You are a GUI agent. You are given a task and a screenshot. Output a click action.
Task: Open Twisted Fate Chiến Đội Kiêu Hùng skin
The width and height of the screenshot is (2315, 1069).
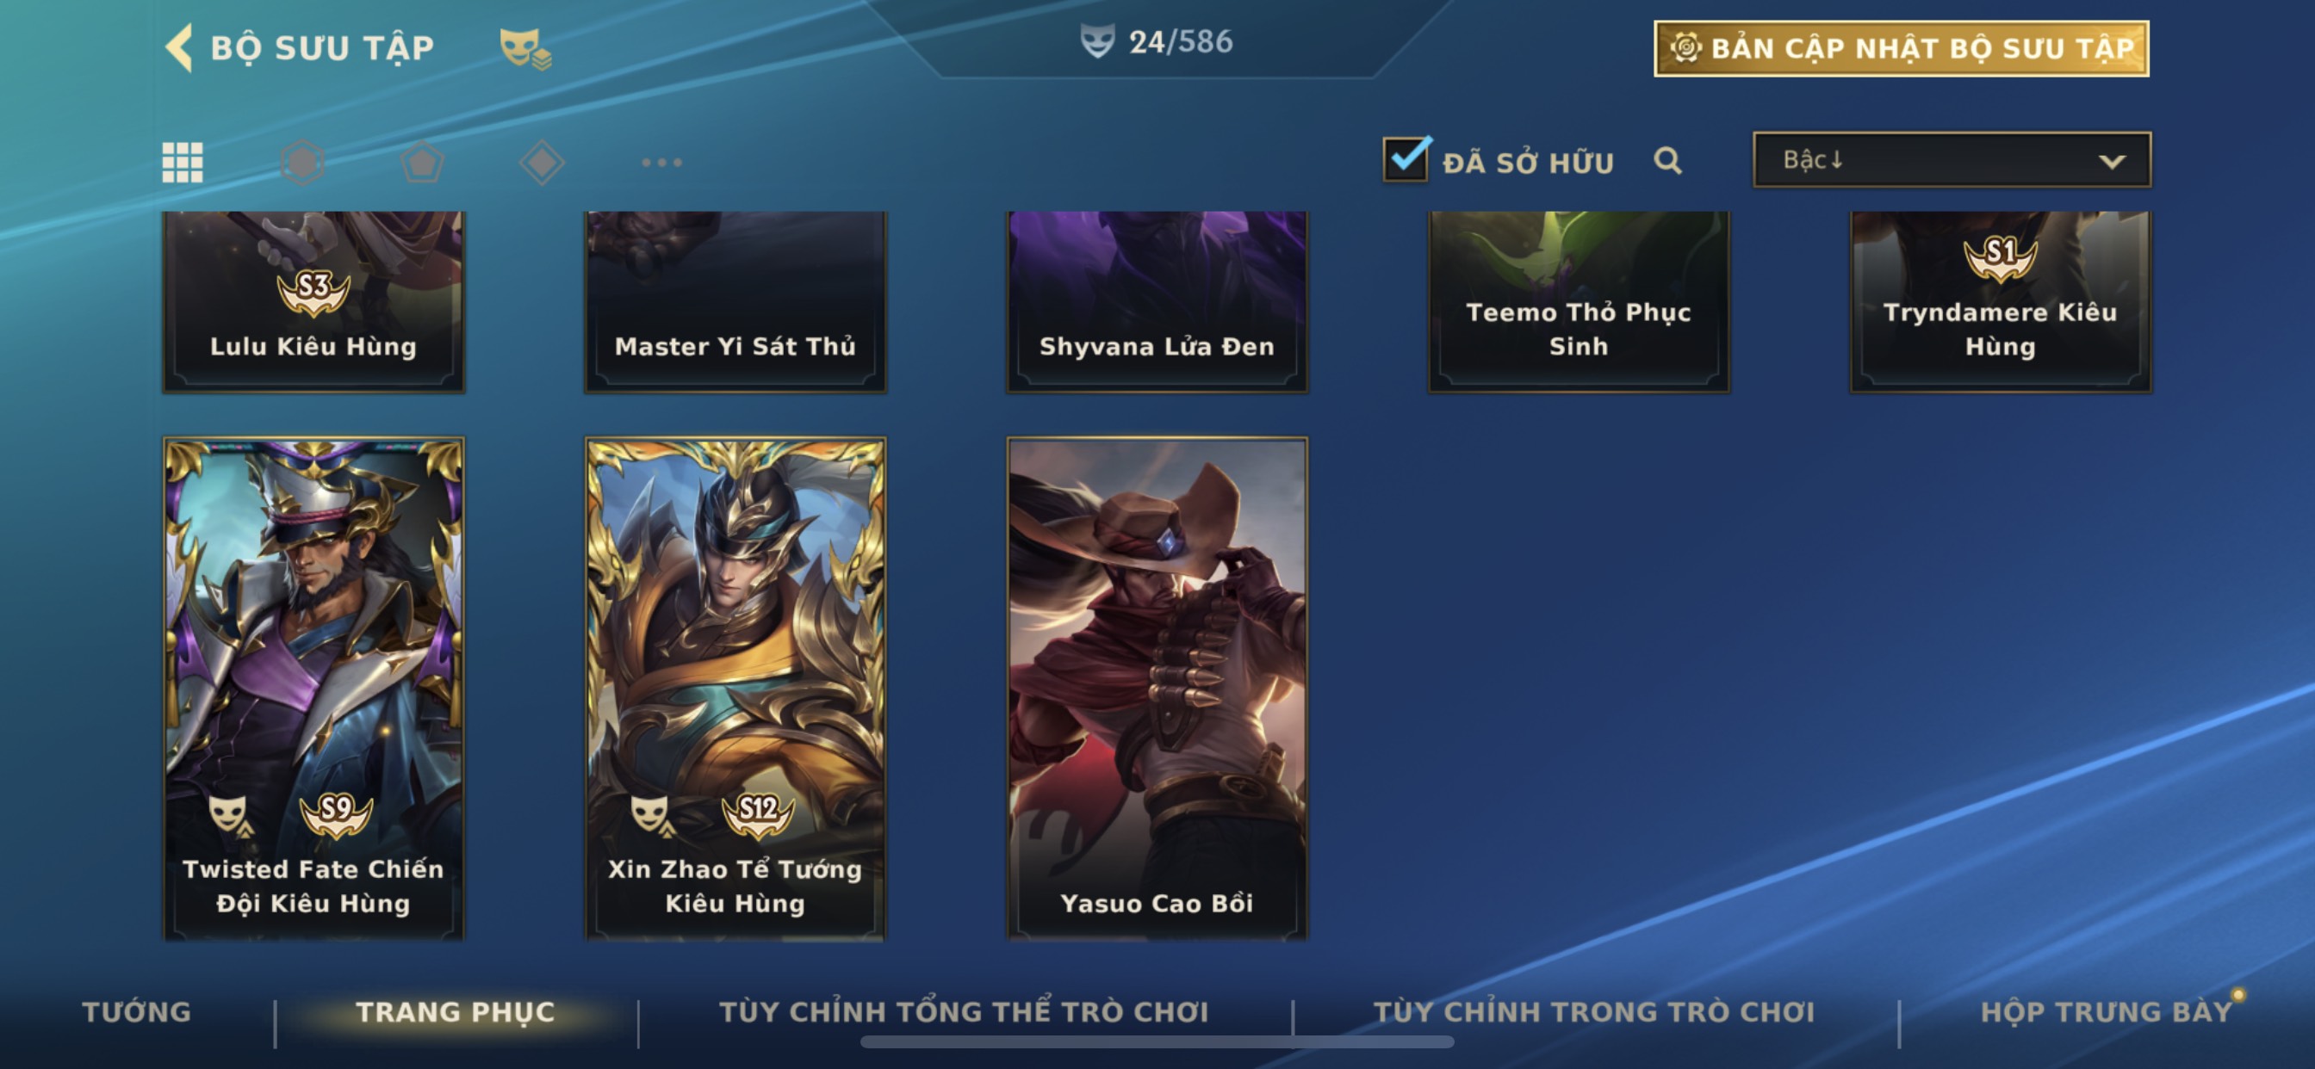pos(313,688)
